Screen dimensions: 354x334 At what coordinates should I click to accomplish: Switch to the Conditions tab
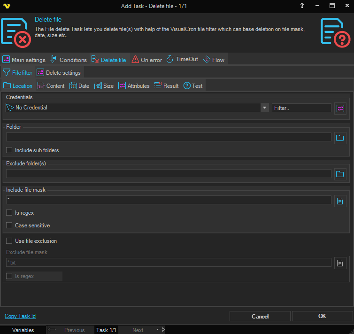(x=69, y=60)
